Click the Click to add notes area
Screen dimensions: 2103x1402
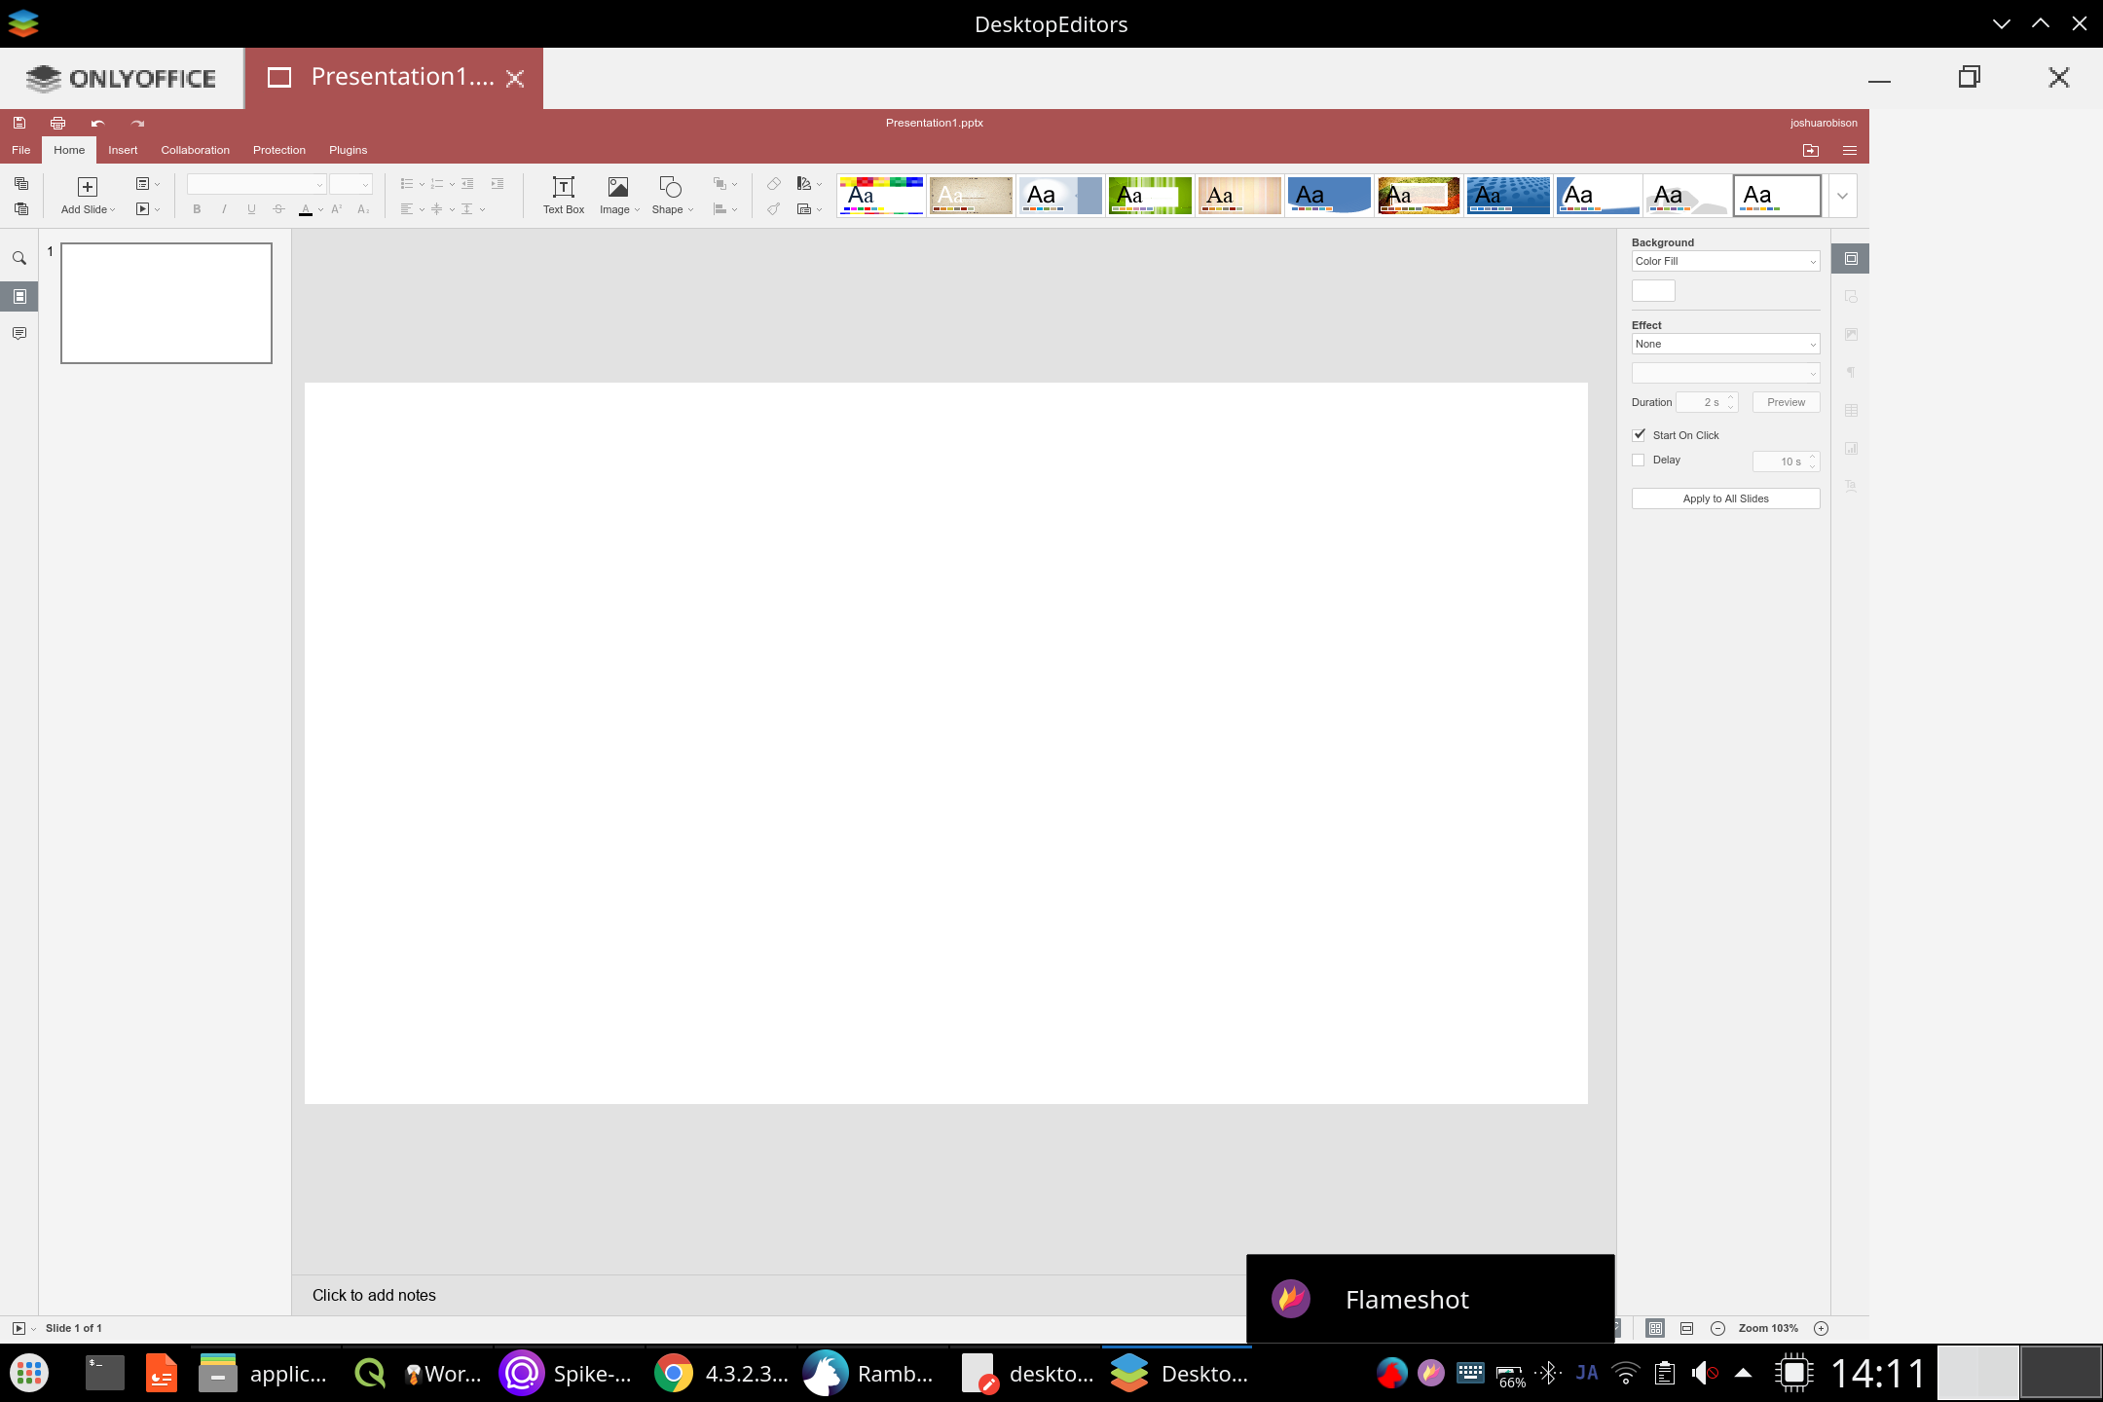(x=374, y=1295)
